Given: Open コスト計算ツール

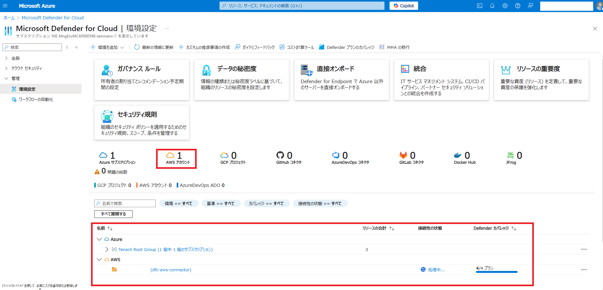Looking at the screenshot, I should (297, 47).
